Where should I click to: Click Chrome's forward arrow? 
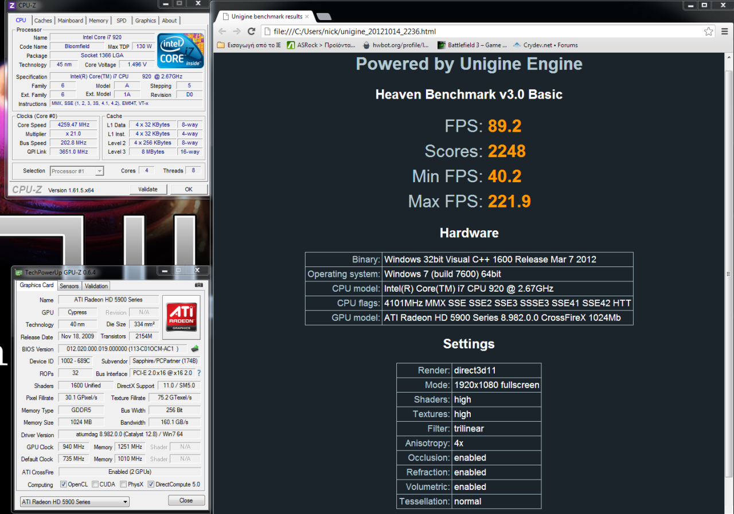point(236,31)
